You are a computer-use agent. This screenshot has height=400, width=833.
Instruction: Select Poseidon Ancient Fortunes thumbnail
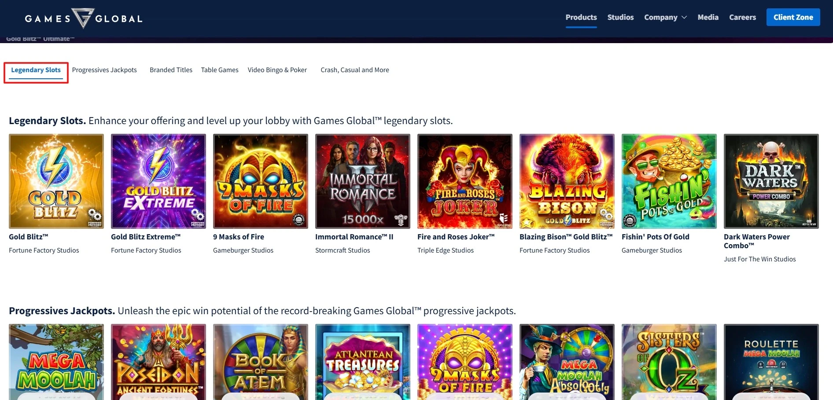158,362
